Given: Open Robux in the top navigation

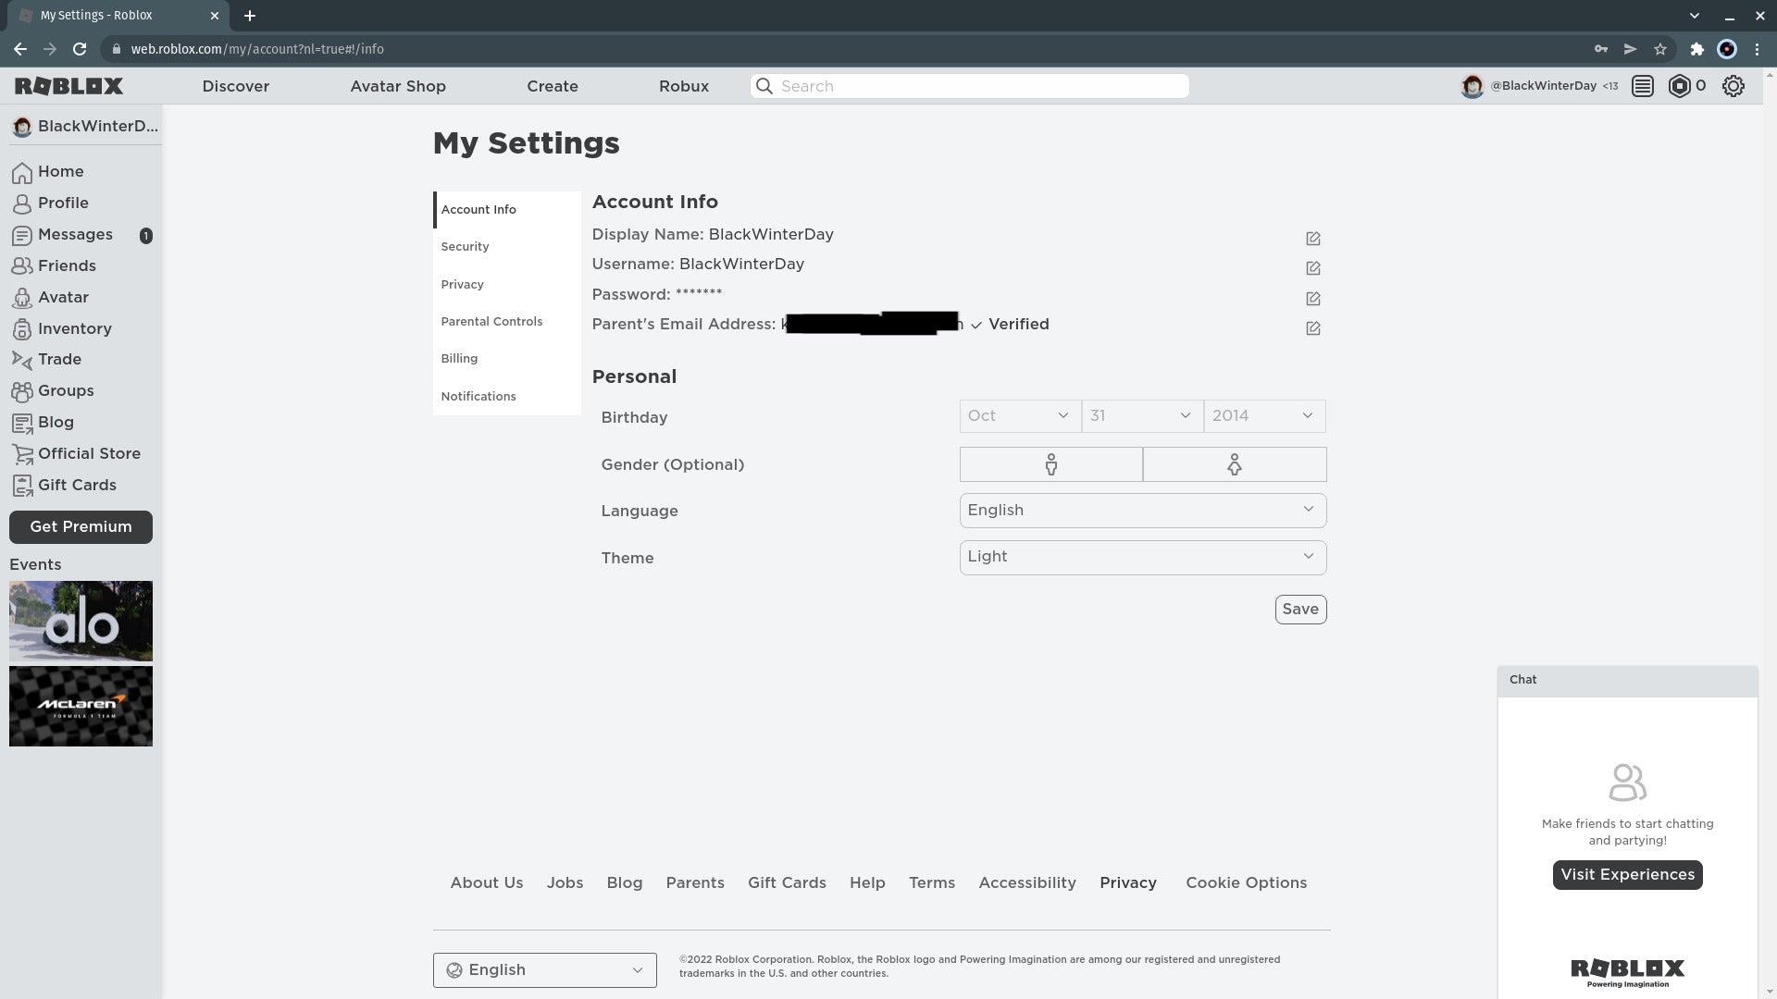Looking at the screenshot, I should [684, 86].
